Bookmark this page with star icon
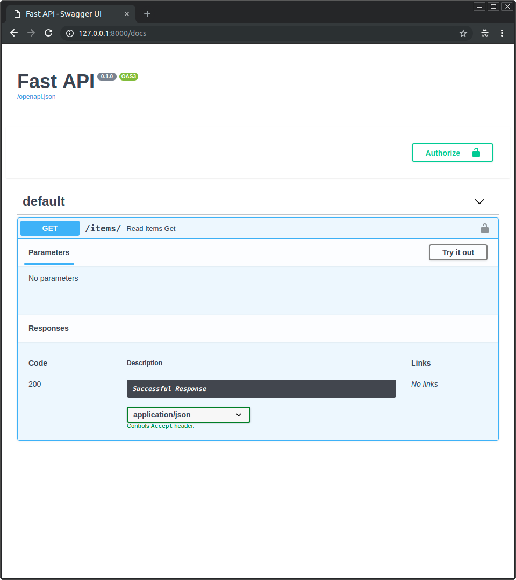The width and height of the screenshot is (516, 580). 463,33
